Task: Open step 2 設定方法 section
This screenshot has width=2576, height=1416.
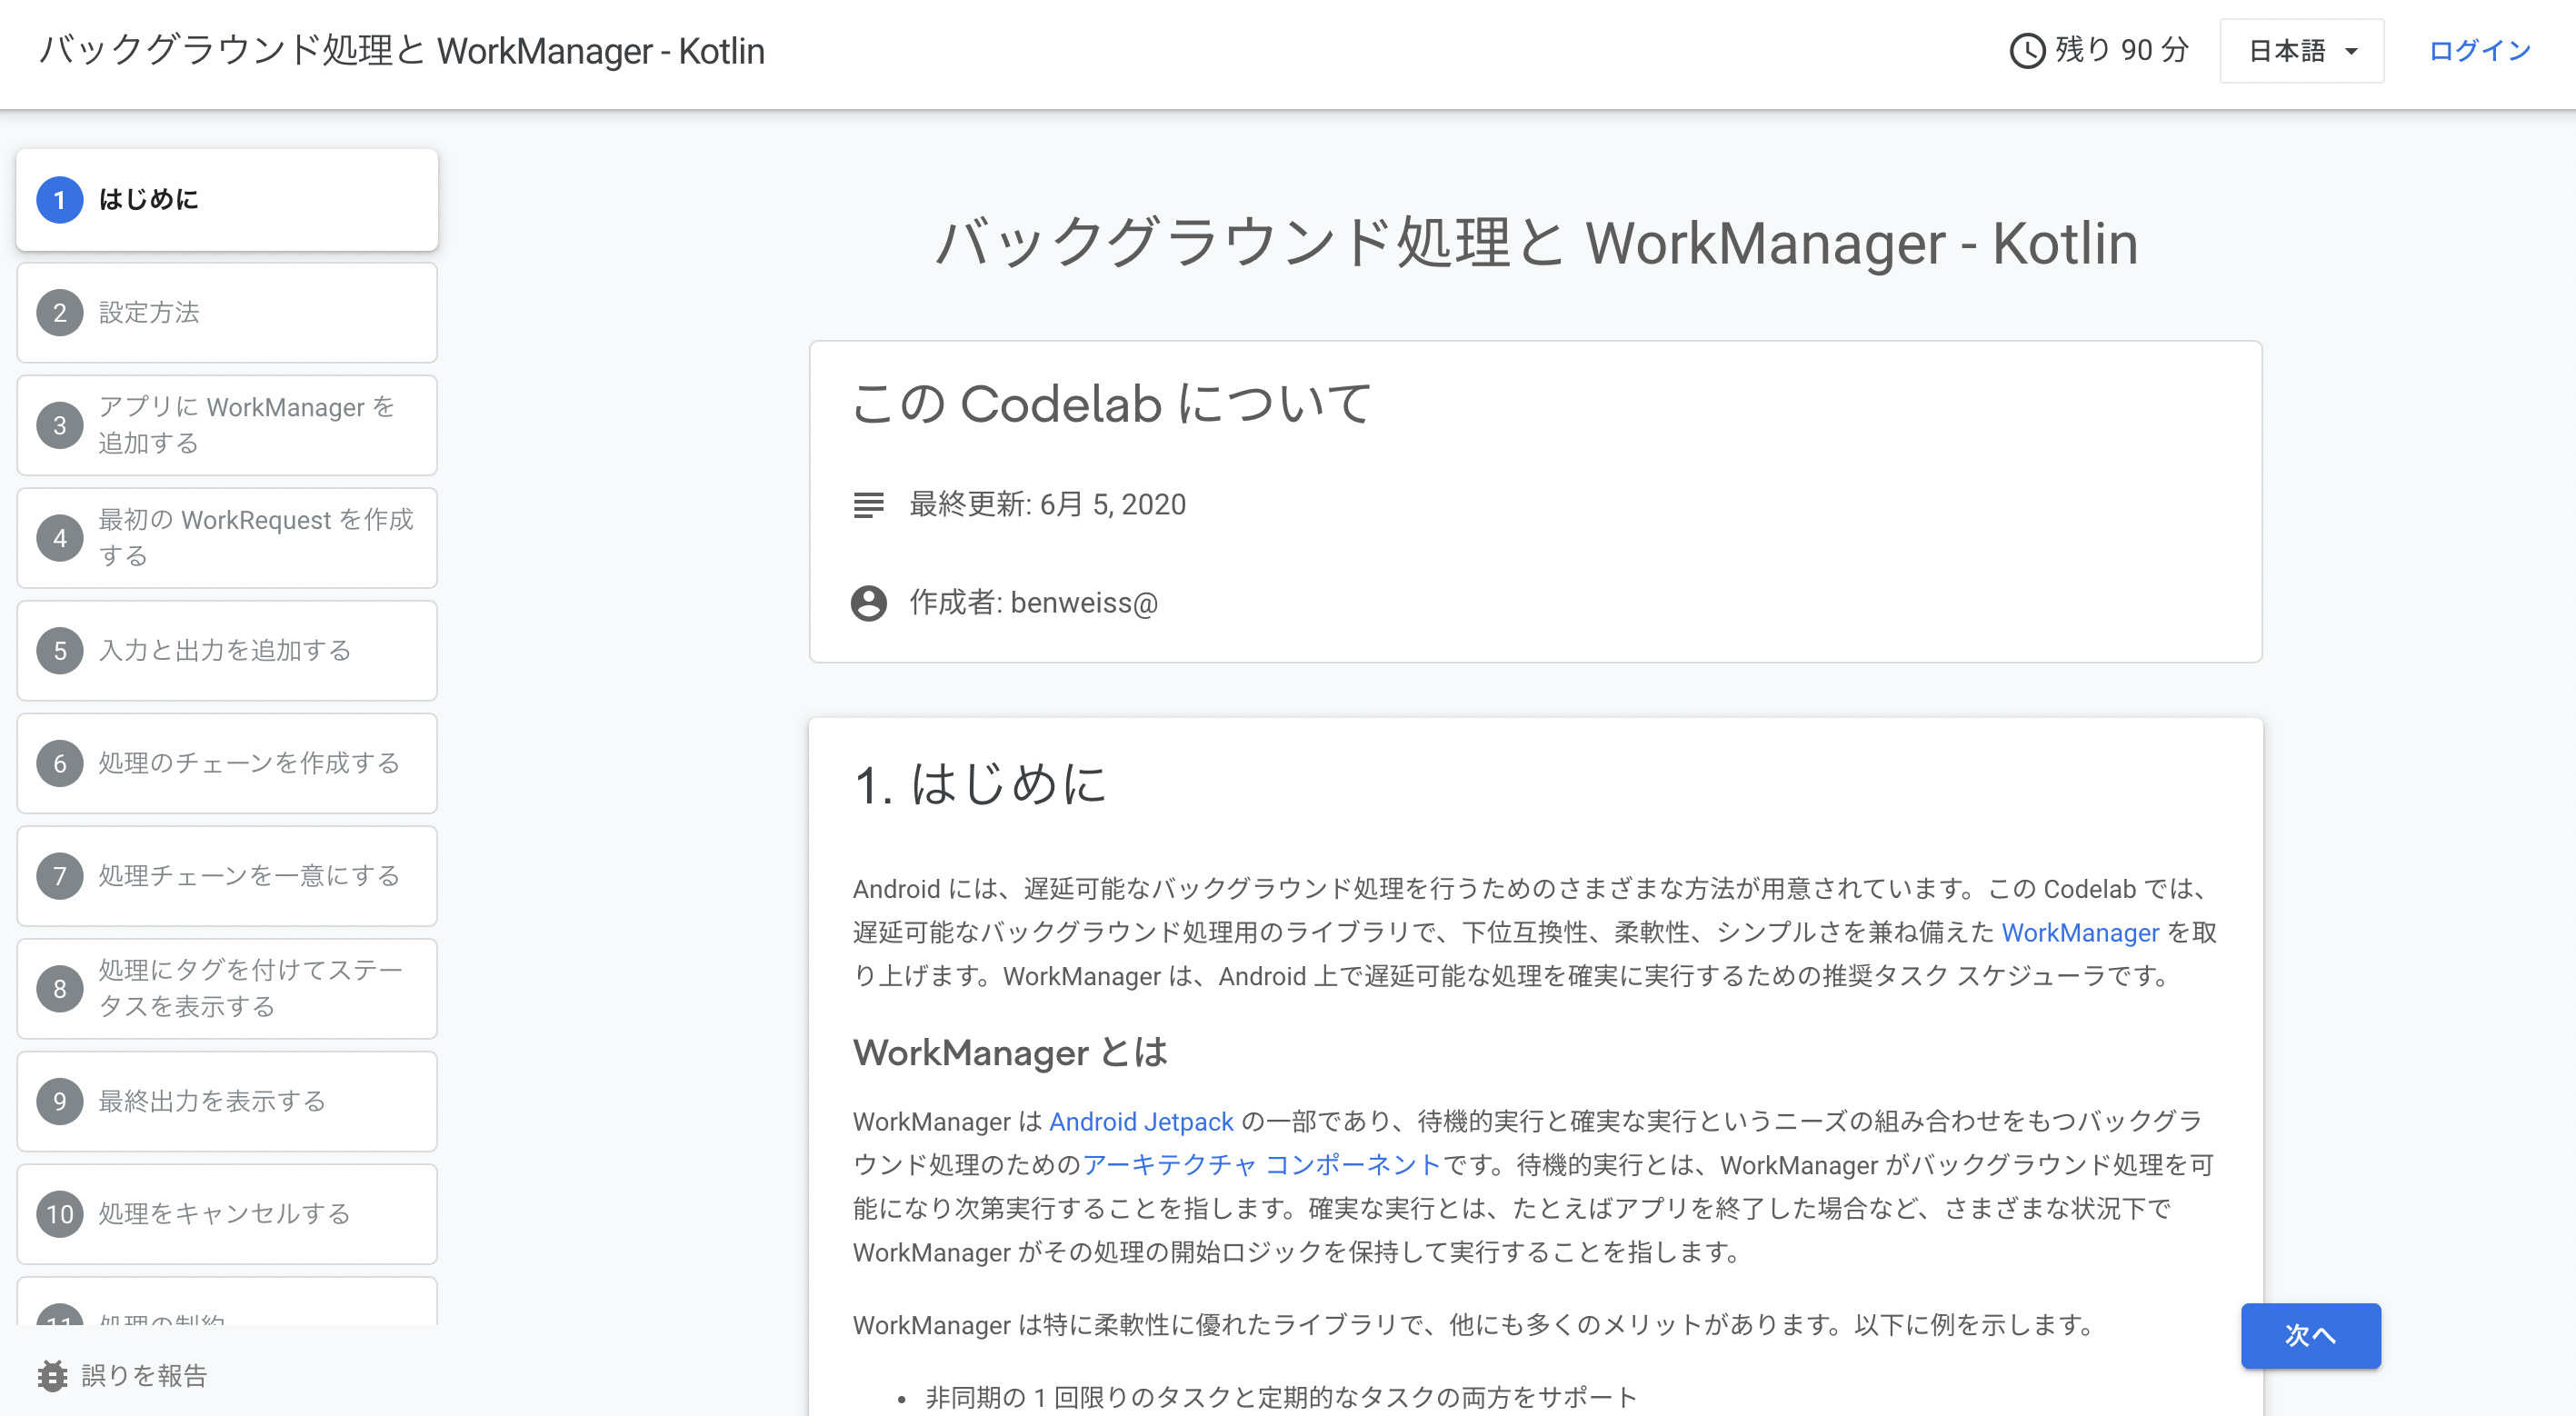Action: [x=61, y=312]
